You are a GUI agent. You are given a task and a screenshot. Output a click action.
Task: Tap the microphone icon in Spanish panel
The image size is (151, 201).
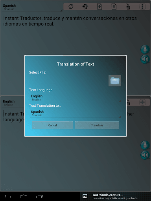click(145, 49)
